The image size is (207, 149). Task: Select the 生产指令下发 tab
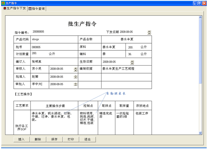(14, 8)
